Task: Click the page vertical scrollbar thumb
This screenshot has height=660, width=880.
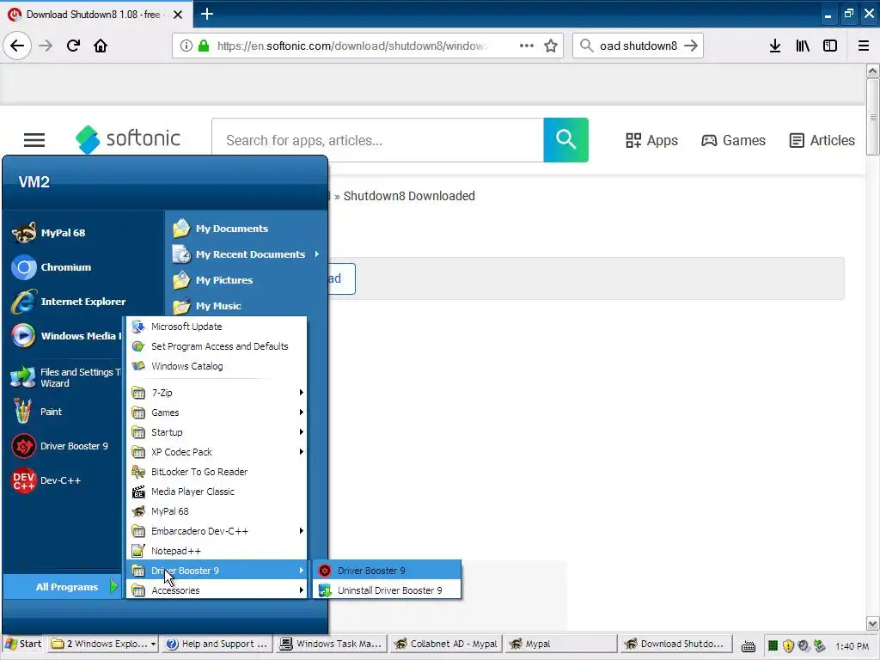Action: tap(872, 117)
